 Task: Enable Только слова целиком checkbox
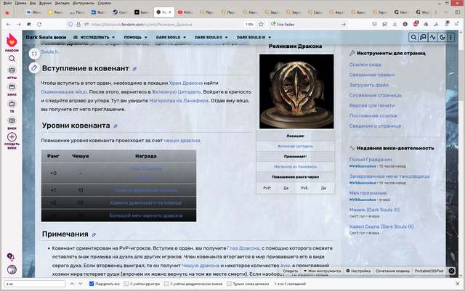[x=229, y=284]
